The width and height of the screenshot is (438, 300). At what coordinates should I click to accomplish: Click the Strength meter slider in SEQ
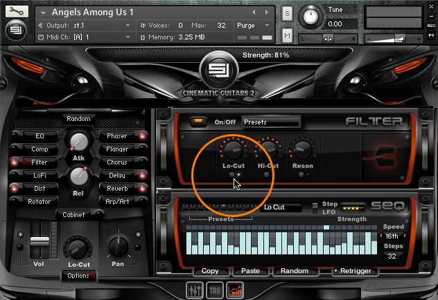[353, 208]
